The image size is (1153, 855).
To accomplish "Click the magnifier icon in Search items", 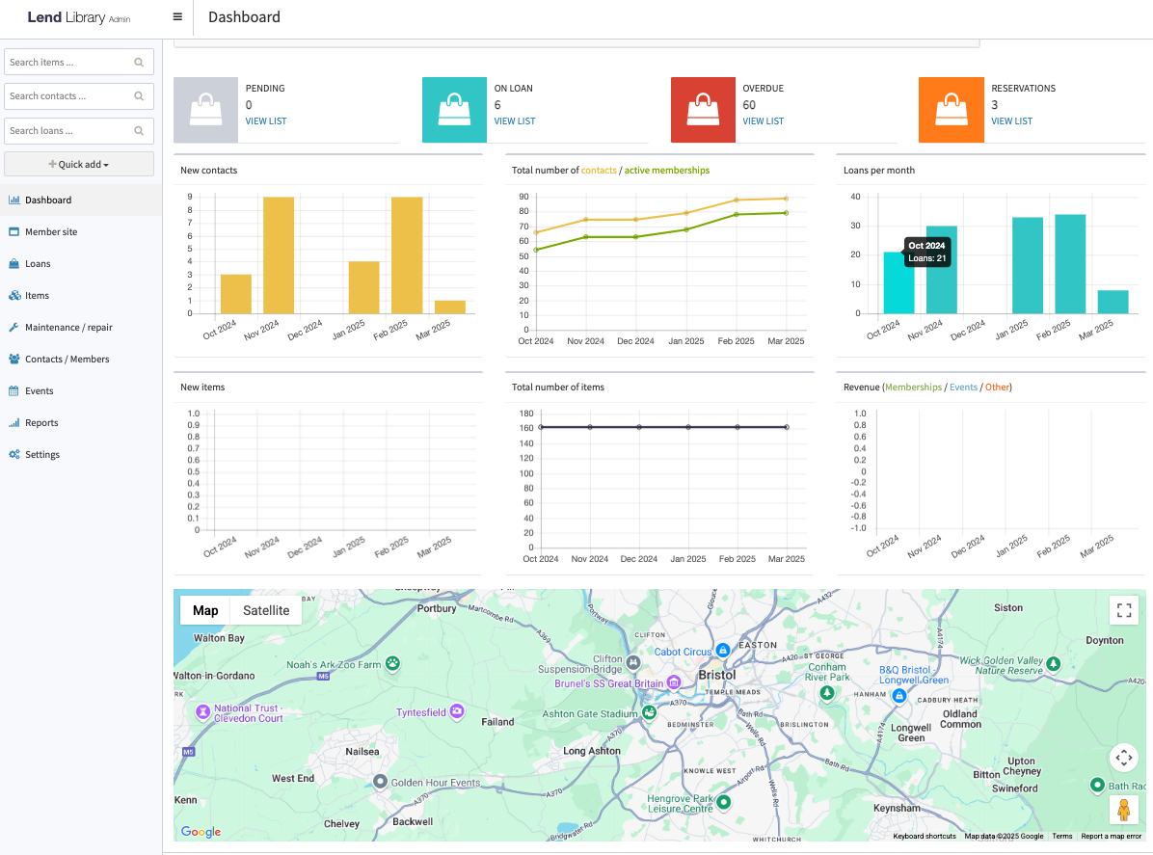I will click(x=140, y=63).
